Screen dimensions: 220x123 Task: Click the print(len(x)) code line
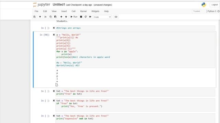pos(83,57)
